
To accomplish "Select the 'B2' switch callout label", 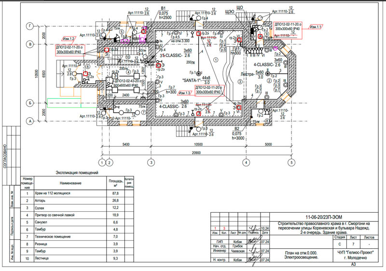I will [237, 129].
